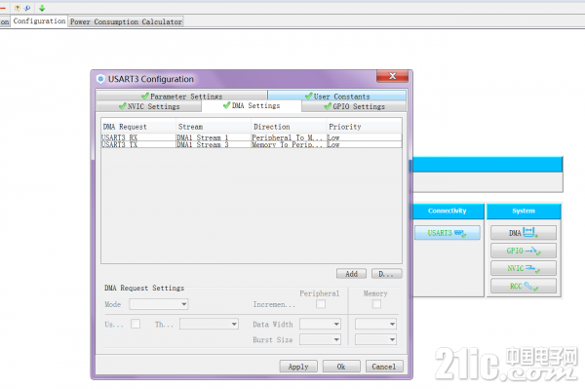Select the DMA Settings tab
585x389 pixels.
coord(252,106)
